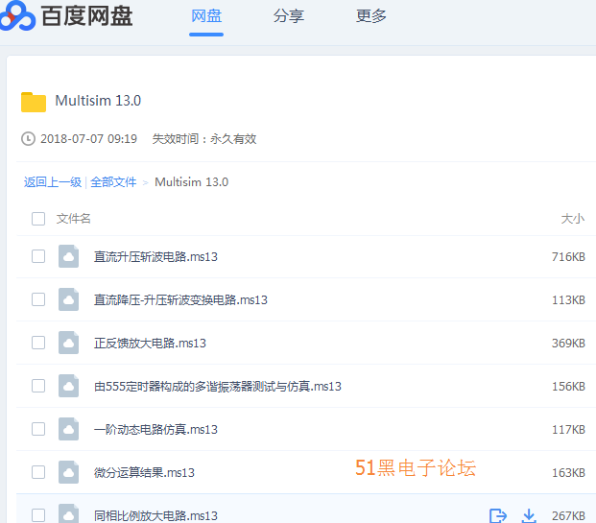This screenshot has height=523, width=596.
Task: Open 全部文件 breadcrumb link
Action: click(x=113, y=182)
